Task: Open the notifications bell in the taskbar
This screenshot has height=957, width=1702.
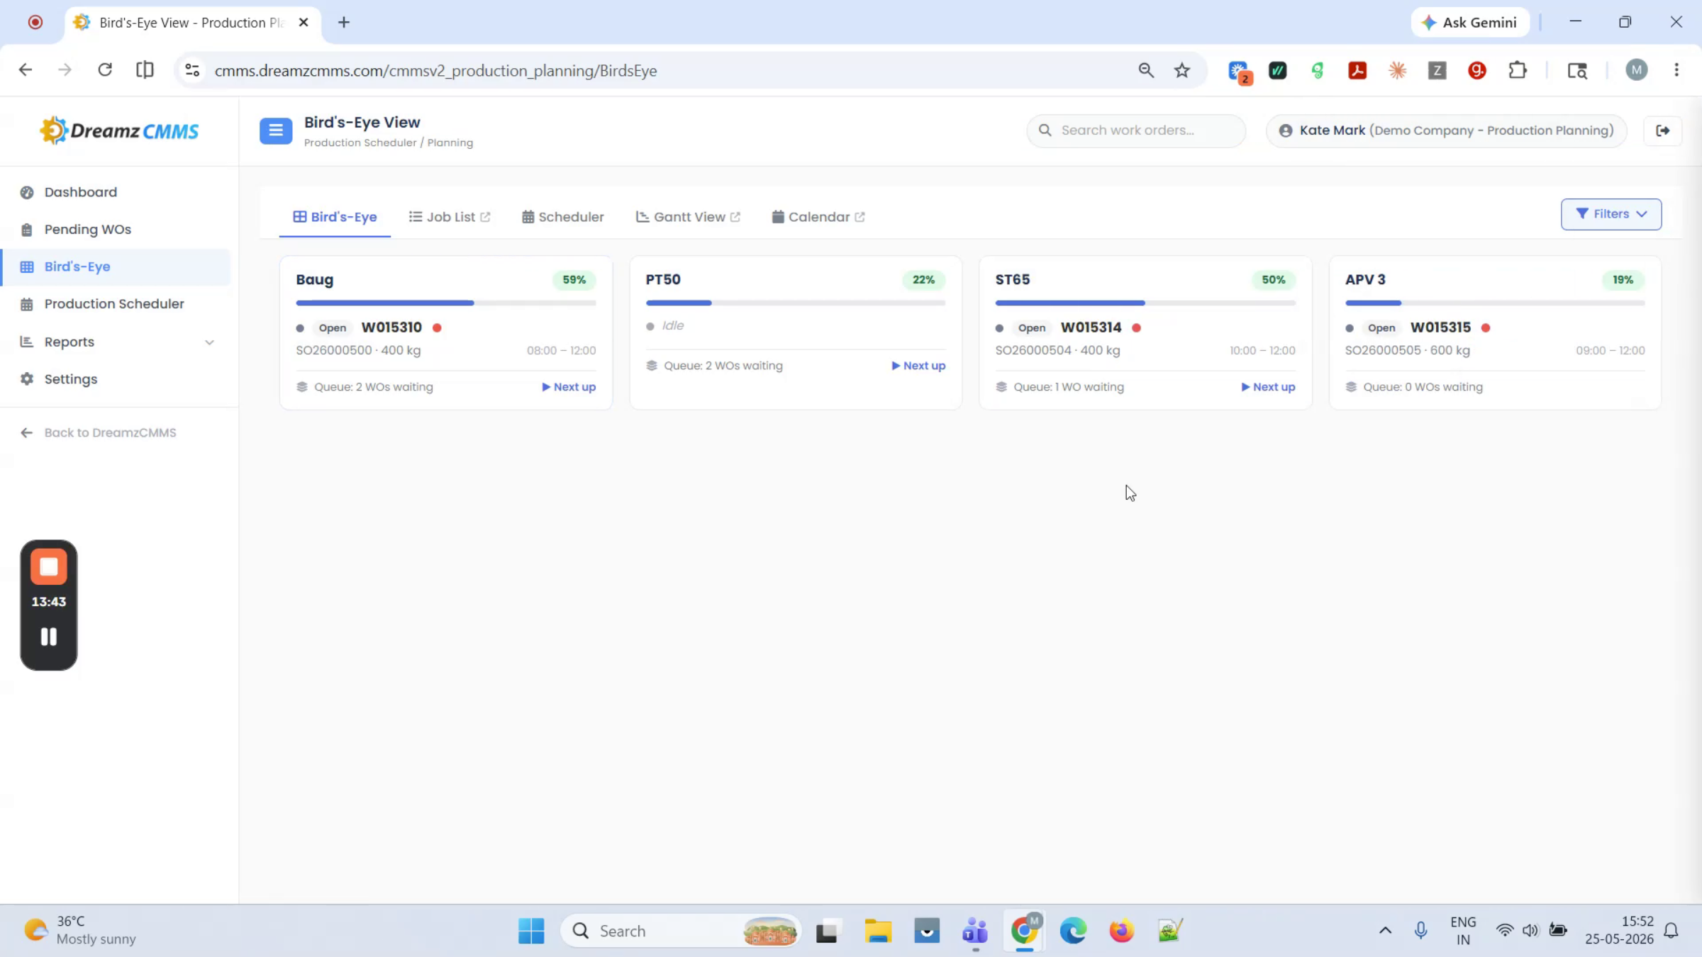Action: (1671, 931)
